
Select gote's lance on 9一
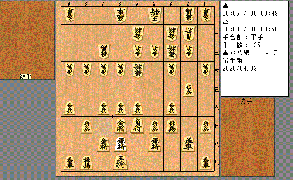[70, 15]
